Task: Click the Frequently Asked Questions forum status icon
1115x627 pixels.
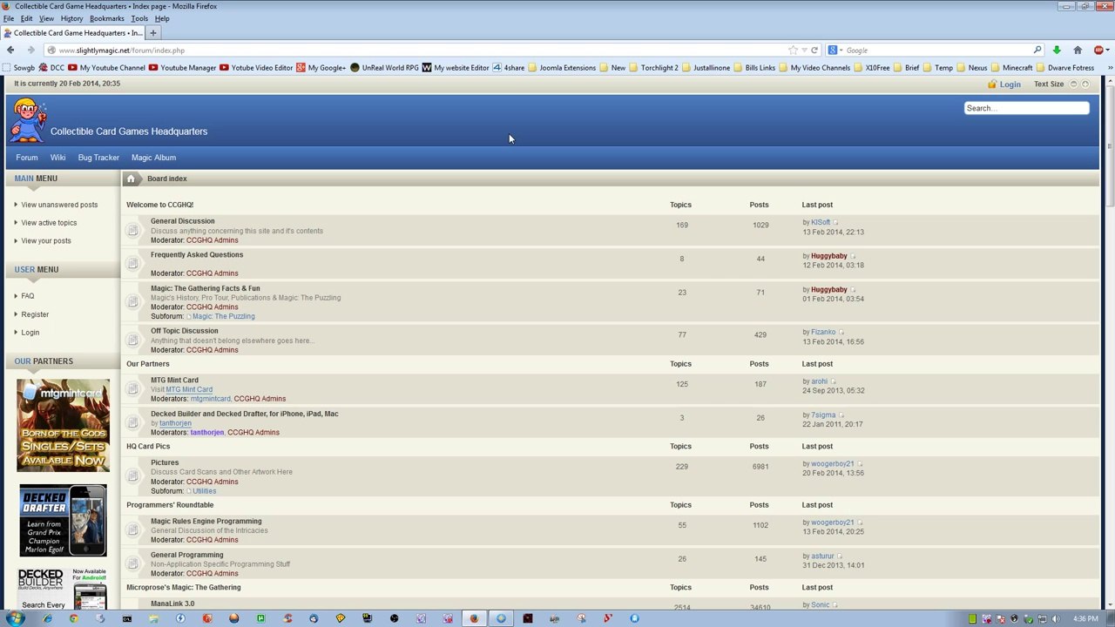Action: pos(132,264)
